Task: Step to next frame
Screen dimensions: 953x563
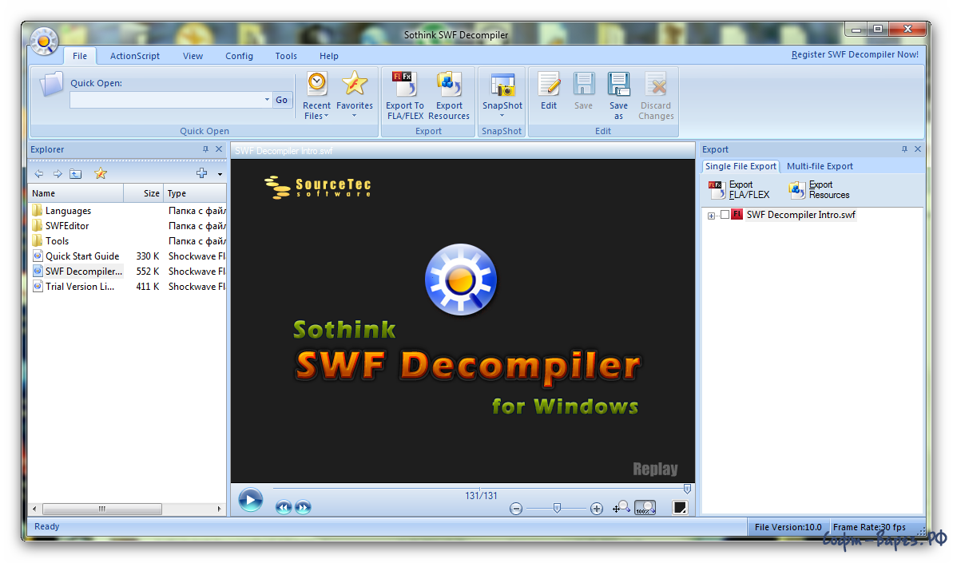Action: (x=303, y=507)
